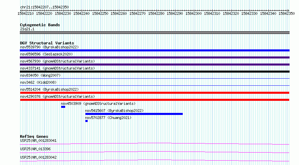Click ruler position 15842280
Viewport: 299px width, 165px height.
click(x=156, y=13)
